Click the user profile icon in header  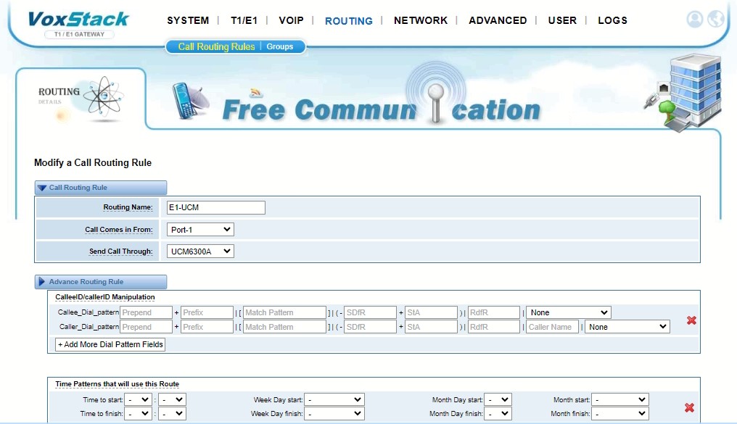[694, 20]
